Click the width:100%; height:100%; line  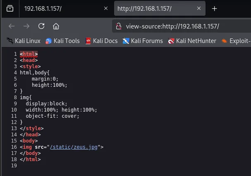61,110
